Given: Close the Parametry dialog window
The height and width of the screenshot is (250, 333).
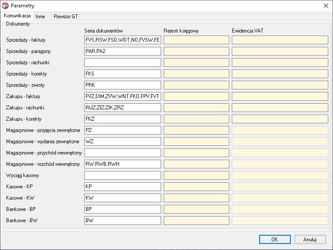Looking at the screenshot, I should coord(326,6).
